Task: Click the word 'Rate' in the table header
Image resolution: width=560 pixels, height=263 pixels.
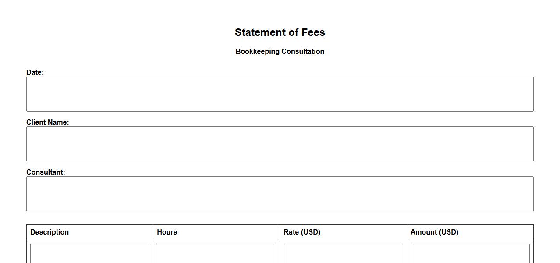Action: (291, 232)
